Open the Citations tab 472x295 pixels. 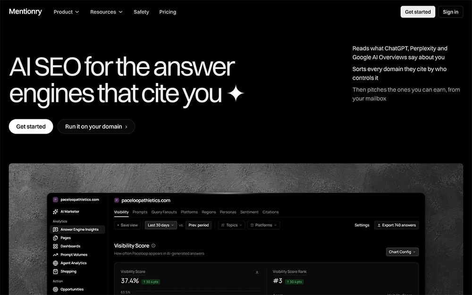click(x=270, y=212)
